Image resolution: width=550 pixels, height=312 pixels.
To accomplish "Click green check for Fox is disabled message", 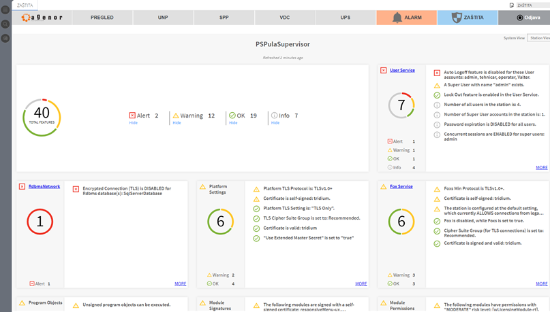I will (x=437, y=222).
